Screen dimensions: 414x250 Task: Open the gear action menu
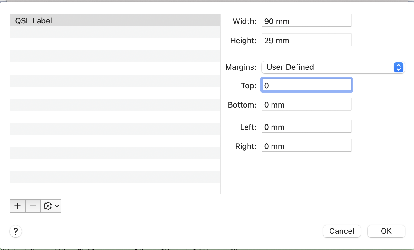(x=51, y=206)
